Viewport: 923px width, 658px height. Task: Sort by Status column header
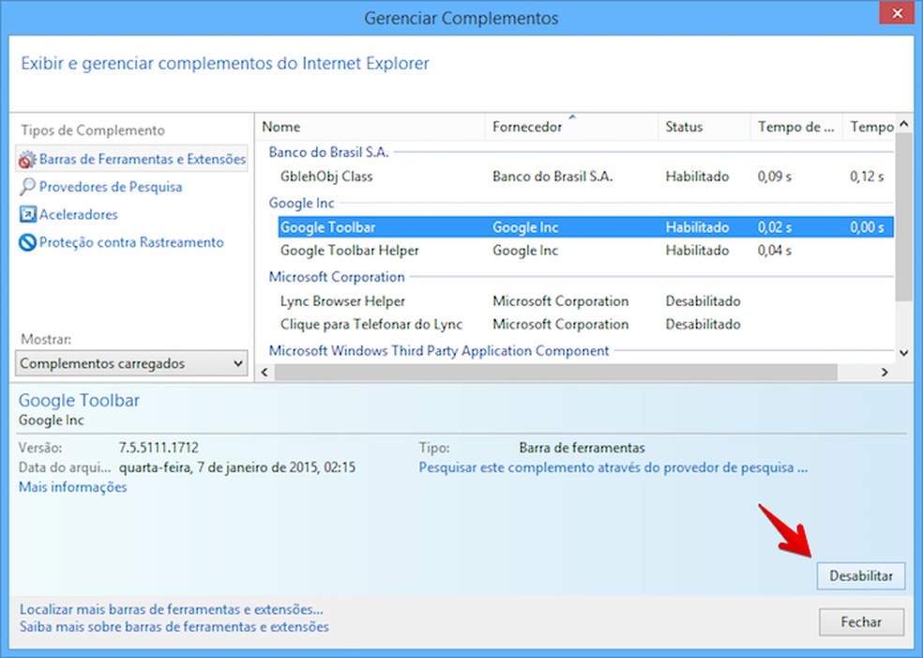704,127
